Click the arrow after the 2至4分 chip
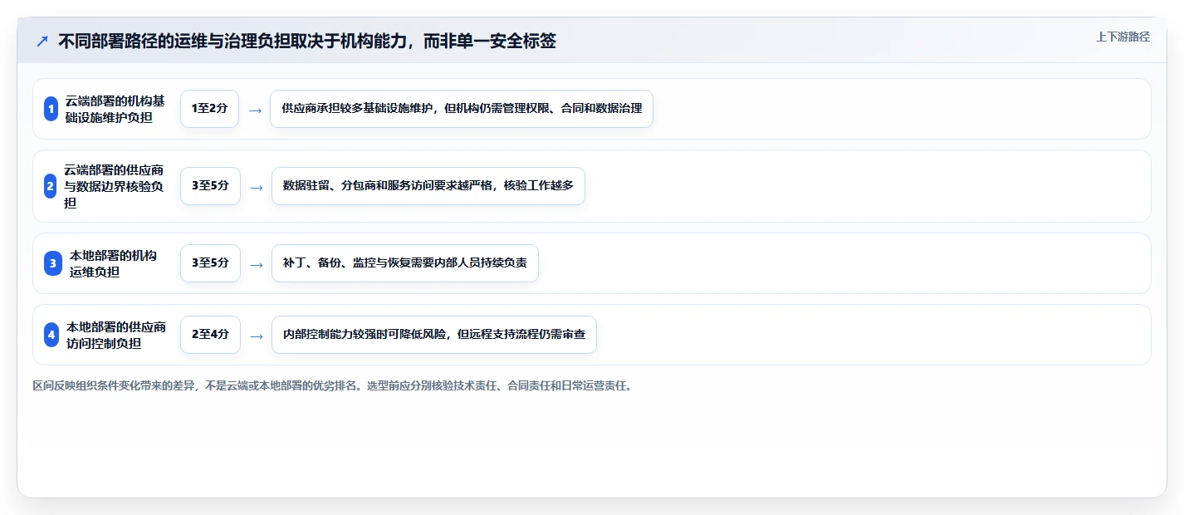 [x=257, y=336]
